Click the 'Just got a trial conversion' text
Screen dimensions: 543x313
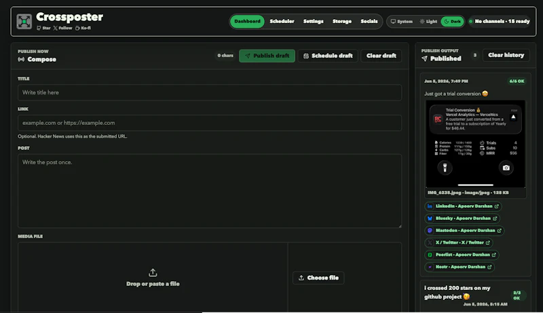[455, 94]
